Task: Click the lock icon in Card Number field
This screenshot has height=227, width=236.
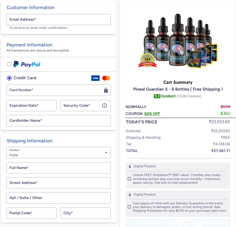Action: [x=106, y=90]
